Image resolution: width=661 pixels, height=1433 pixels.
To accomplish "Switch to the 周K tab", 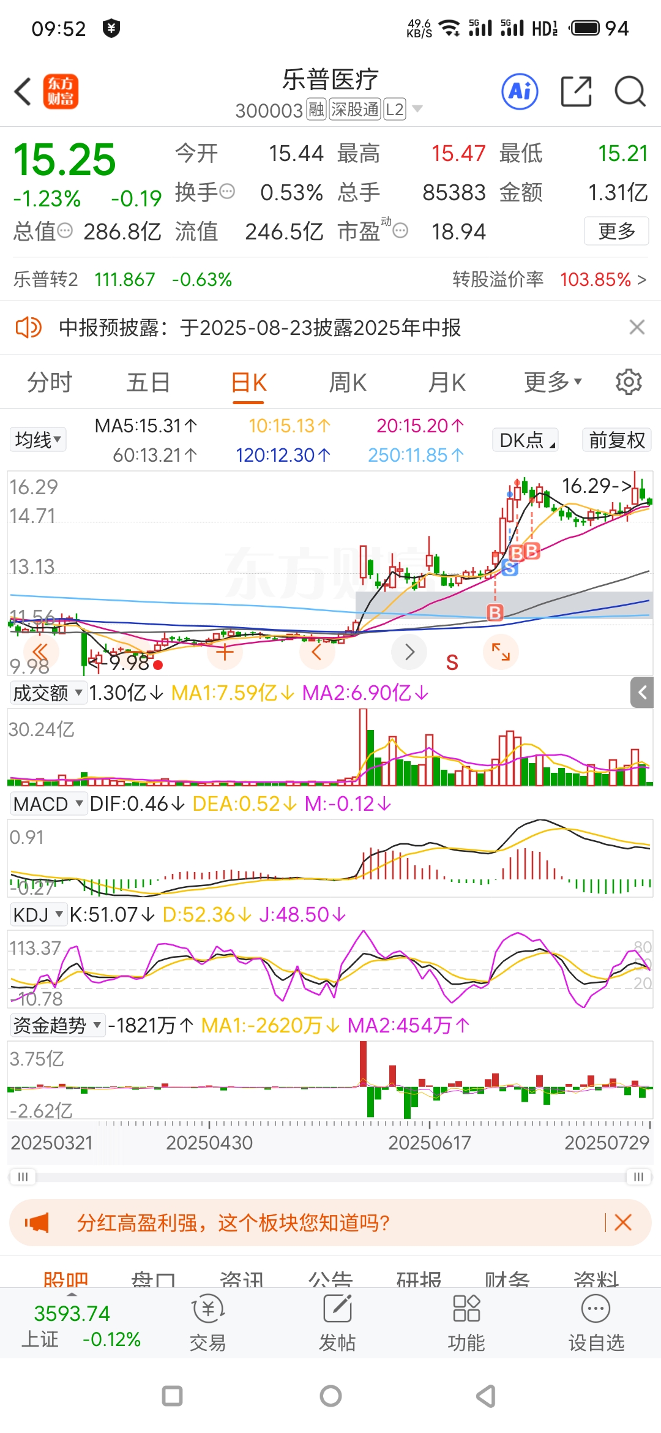I will pyautogui.click(x=348, y=382).
